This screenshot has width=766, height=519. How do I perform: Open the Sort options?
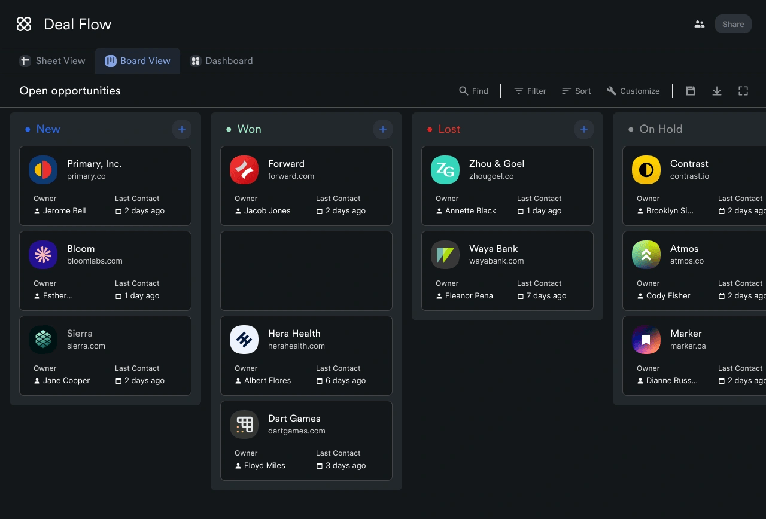576,91
